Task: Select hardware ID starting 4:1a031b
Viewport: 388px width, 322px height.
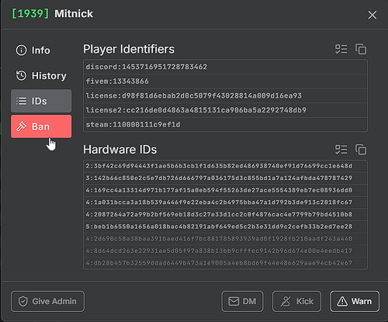Action: [225, 203]
